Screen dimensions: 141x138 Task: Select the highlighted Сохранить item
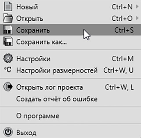70,30
